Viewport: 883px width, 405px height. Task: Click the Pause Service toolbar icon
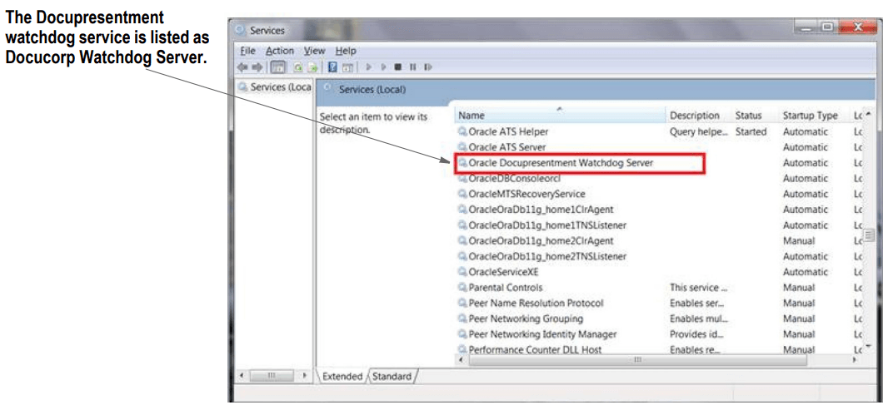tap(413, 67)
